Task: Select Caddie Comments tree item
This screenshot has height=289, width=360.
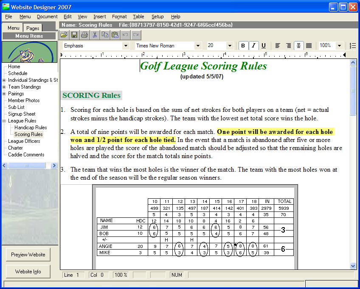Action: coord(26,155)
